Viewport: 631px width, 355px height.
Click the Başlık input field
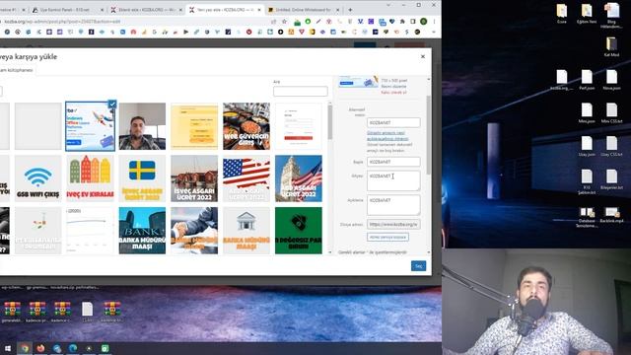click(x=393, y=162)
